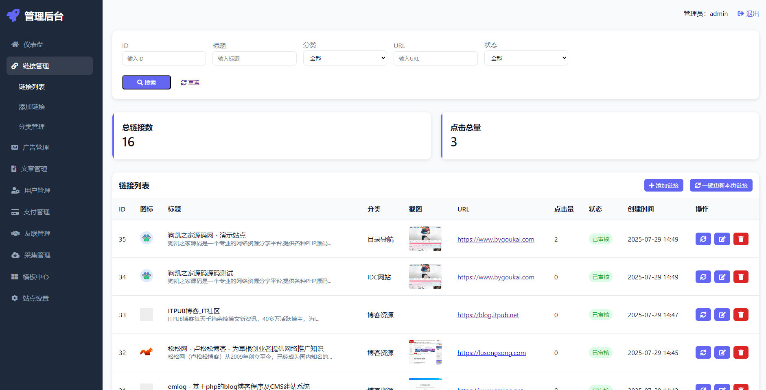Open 站点设置 from the sidebar
This screenshot has height=390, width=766.
pyautogui.click(x=36, y=298)
